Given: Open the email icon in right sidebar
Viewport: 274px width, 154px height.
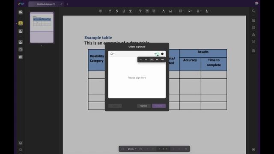Looking at the screenshot, I should (x=253, y=41).
